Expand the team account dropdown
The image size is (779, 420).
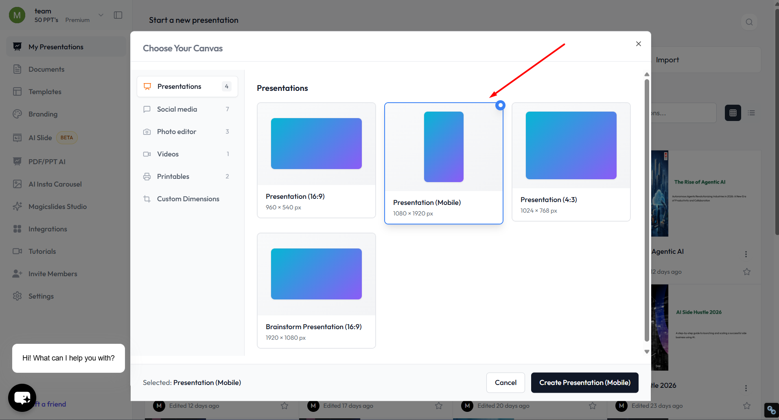pos(101,15)
